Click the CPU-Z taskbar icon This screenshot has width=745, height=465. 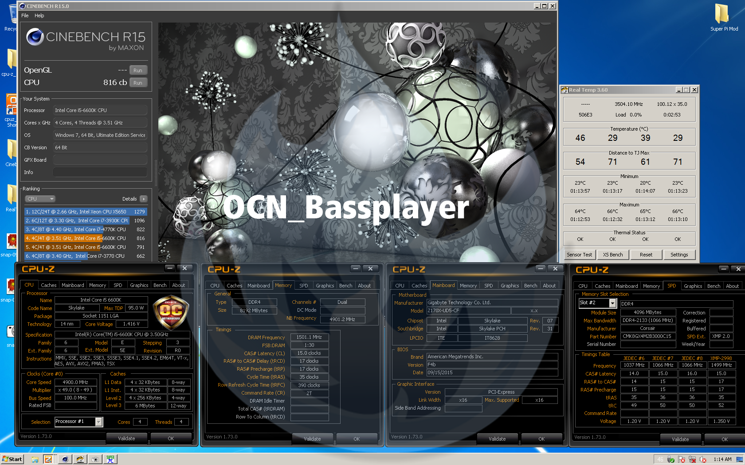click(48, 459)
